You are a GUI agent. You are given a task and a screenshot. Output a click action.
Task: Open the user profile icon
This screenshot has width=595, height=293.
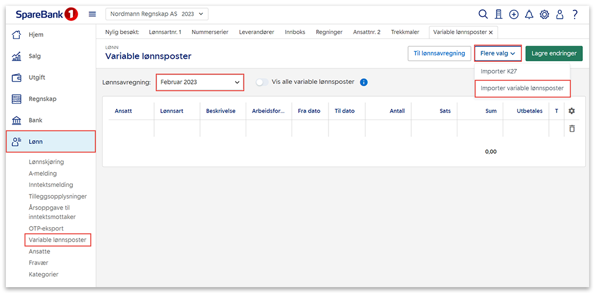coord(559,15)
